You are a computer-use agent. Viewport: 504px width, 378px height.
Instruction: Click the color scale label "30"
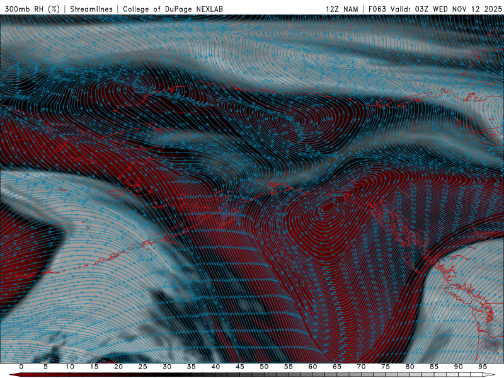[167, 367]
